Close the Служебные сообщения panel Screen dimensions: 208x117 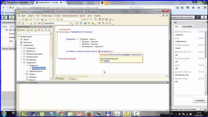tap(167, 83)
